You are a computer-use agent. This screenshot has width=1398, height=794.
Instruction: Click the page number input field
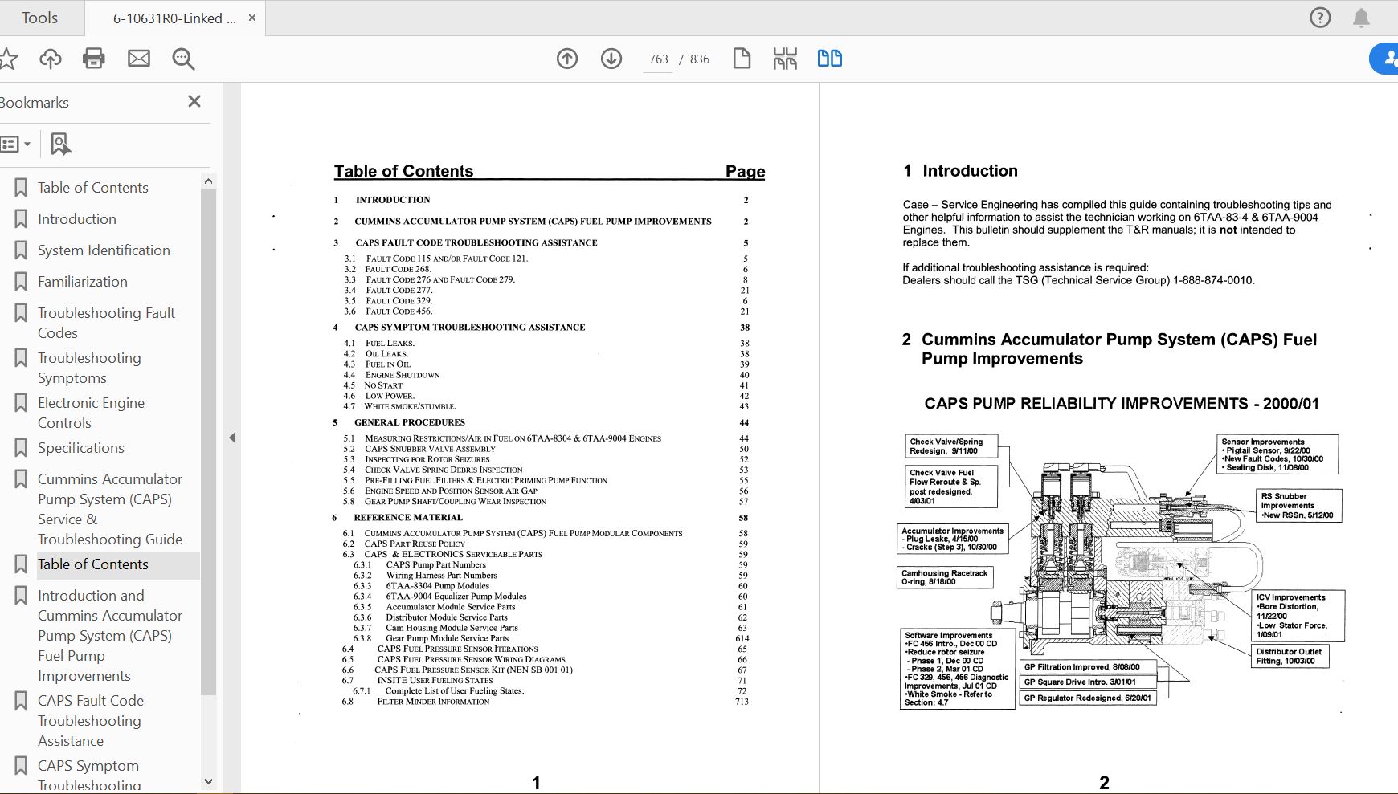coord(658,59)
